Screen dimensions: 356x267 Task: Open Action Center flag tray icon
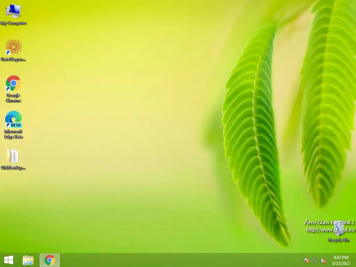coord(307,260)
